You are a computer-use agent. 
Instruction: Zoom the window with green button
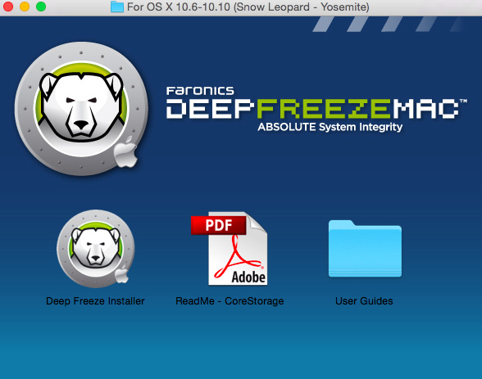coord(41,7)
